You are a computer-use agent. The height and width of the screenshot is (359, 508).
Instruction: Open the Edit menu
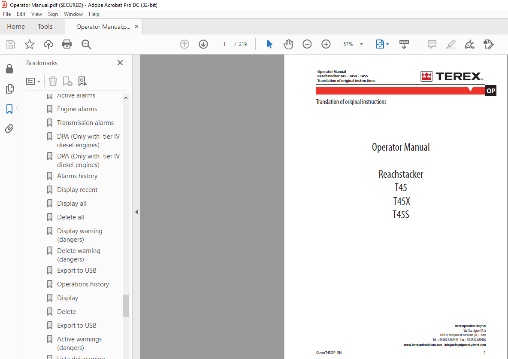point(21,14)
